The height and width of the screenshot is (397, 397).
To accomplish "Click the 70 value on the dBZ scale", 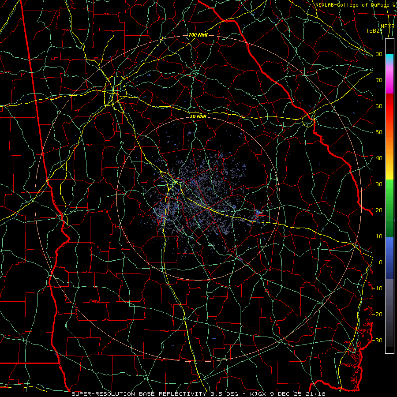I will pos(379,80).
